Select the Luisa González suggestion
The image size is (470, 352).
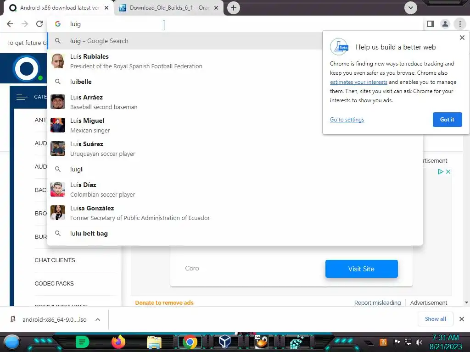coord(235,213)
